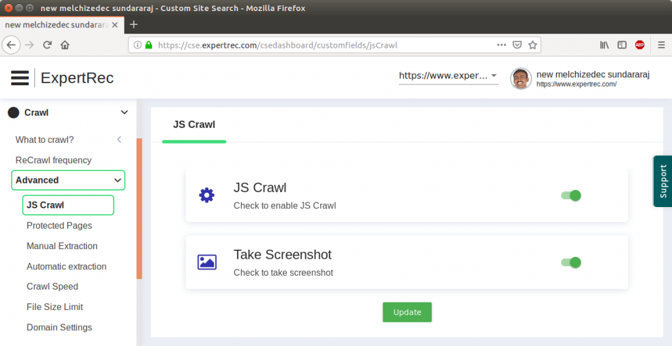The width and height of the screenshot is (672, 346).
Task: Open the Adblock Plus extension icon
Action: coord(640,45)
